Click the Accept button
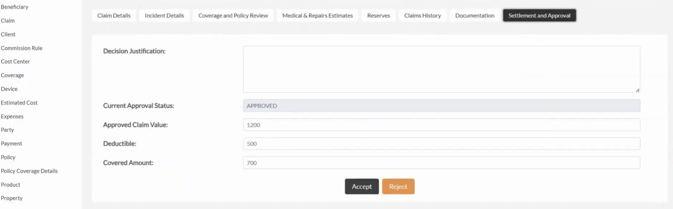 362,186
